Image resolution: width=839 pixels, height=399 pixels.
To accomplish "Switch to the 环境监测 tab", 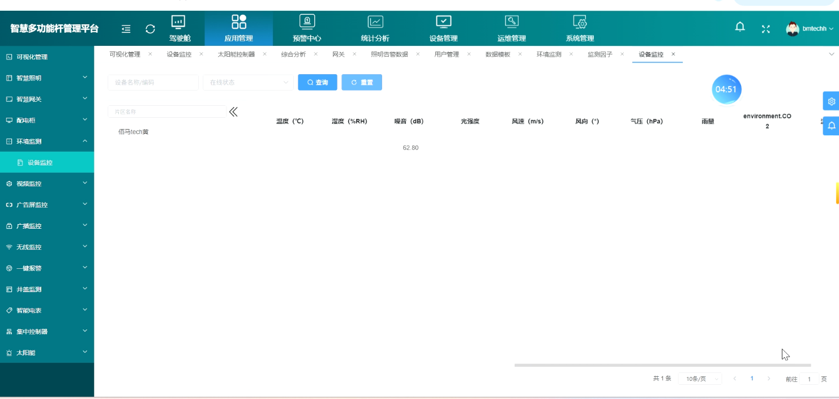I will coord(549,54).
